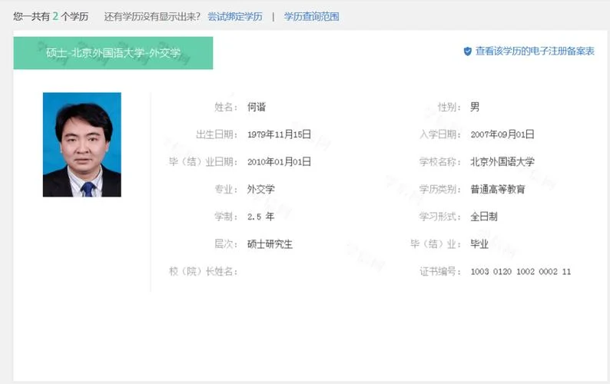610x384 pixels.
Task: Select the school name value 北京外国语大学
Action: 502,162
